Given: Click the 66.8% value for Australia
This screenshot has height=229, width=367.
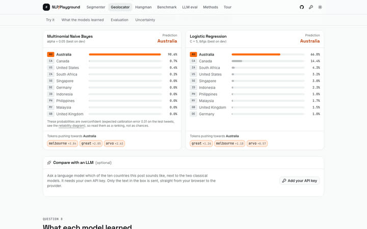Looking at the screenshot, I should [316, 54].
